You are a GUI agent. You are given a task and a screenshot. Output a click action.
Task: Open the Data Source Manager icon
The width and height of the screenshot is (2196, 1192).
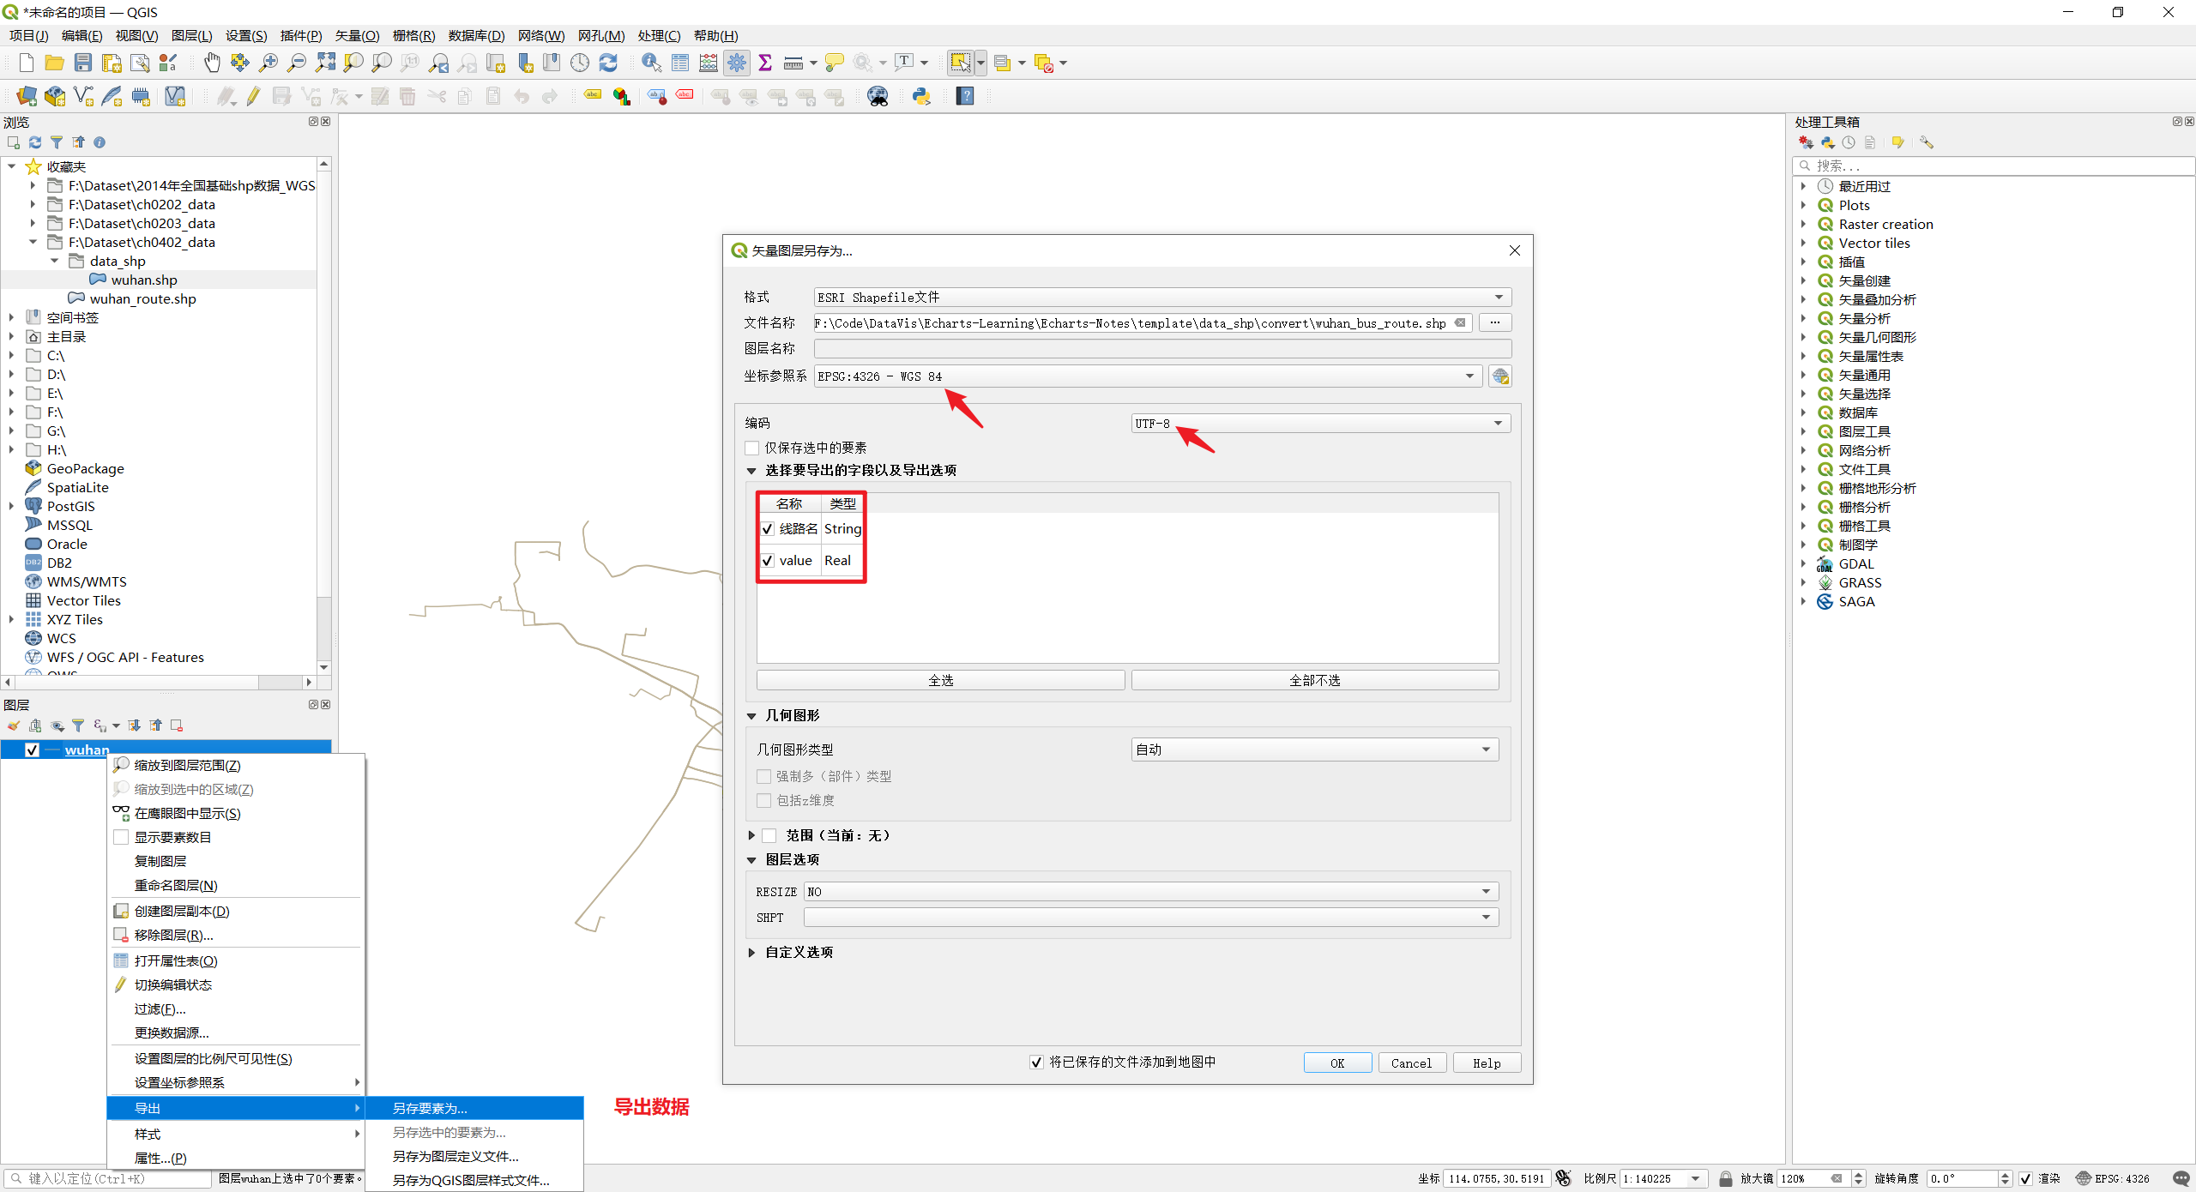pos(27,96)
